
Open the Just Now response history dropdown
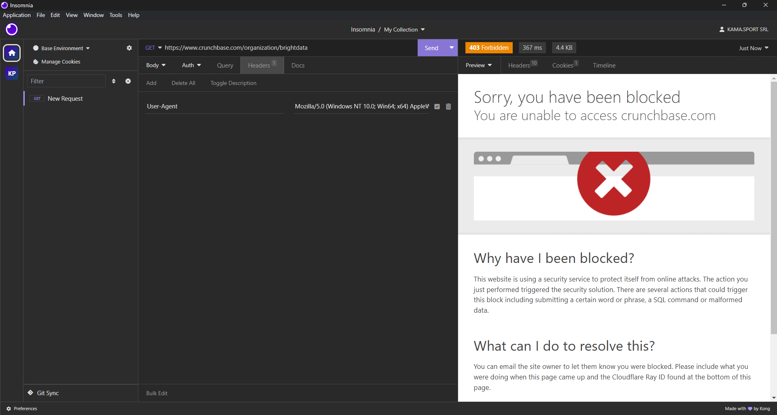coord(752,48)
